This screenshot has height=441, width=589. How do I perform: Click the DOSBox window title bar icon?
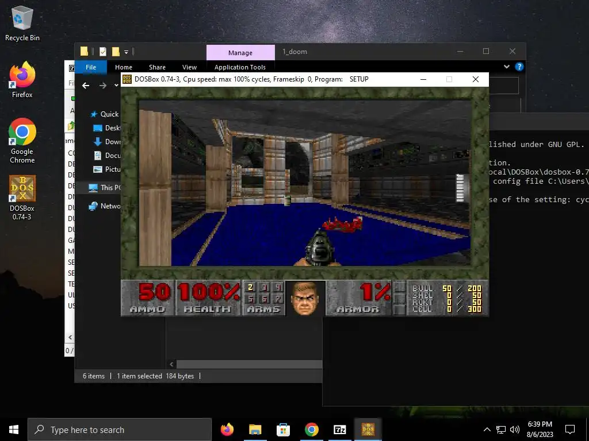[x=127, y=79]
